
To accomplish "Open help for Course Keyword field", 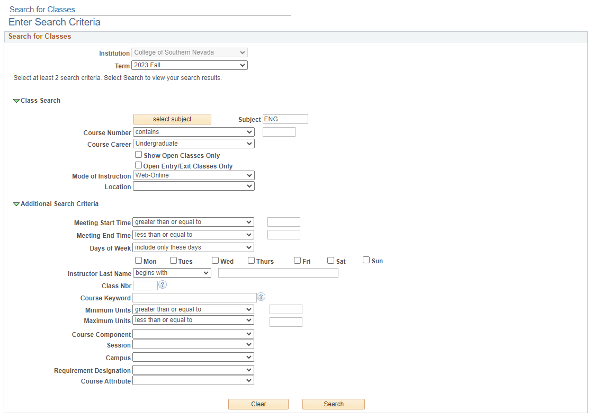I will tap(261, 297).
